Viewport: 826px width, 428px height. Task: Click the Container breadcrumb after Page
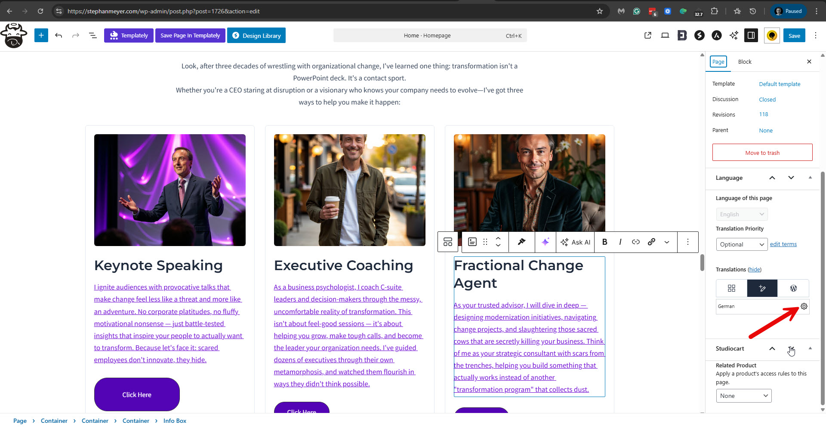coord(54,421)
